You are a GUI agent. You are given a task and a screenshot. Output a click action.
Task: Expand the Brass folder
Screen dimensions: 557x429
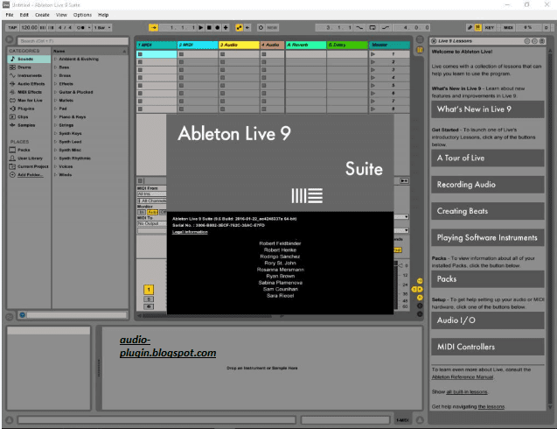coord(56,75)
